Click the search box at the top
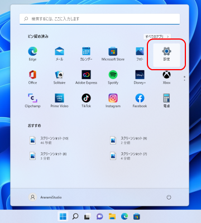The width and height of the screenshot is (201, 223). 99,19
